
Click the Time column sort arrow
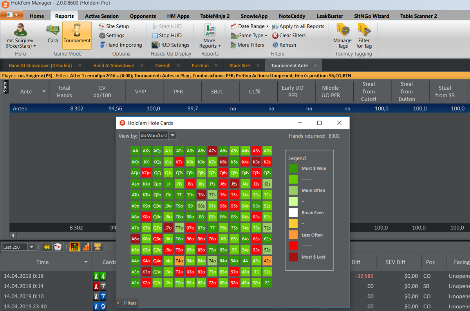(x=86, y=262)
